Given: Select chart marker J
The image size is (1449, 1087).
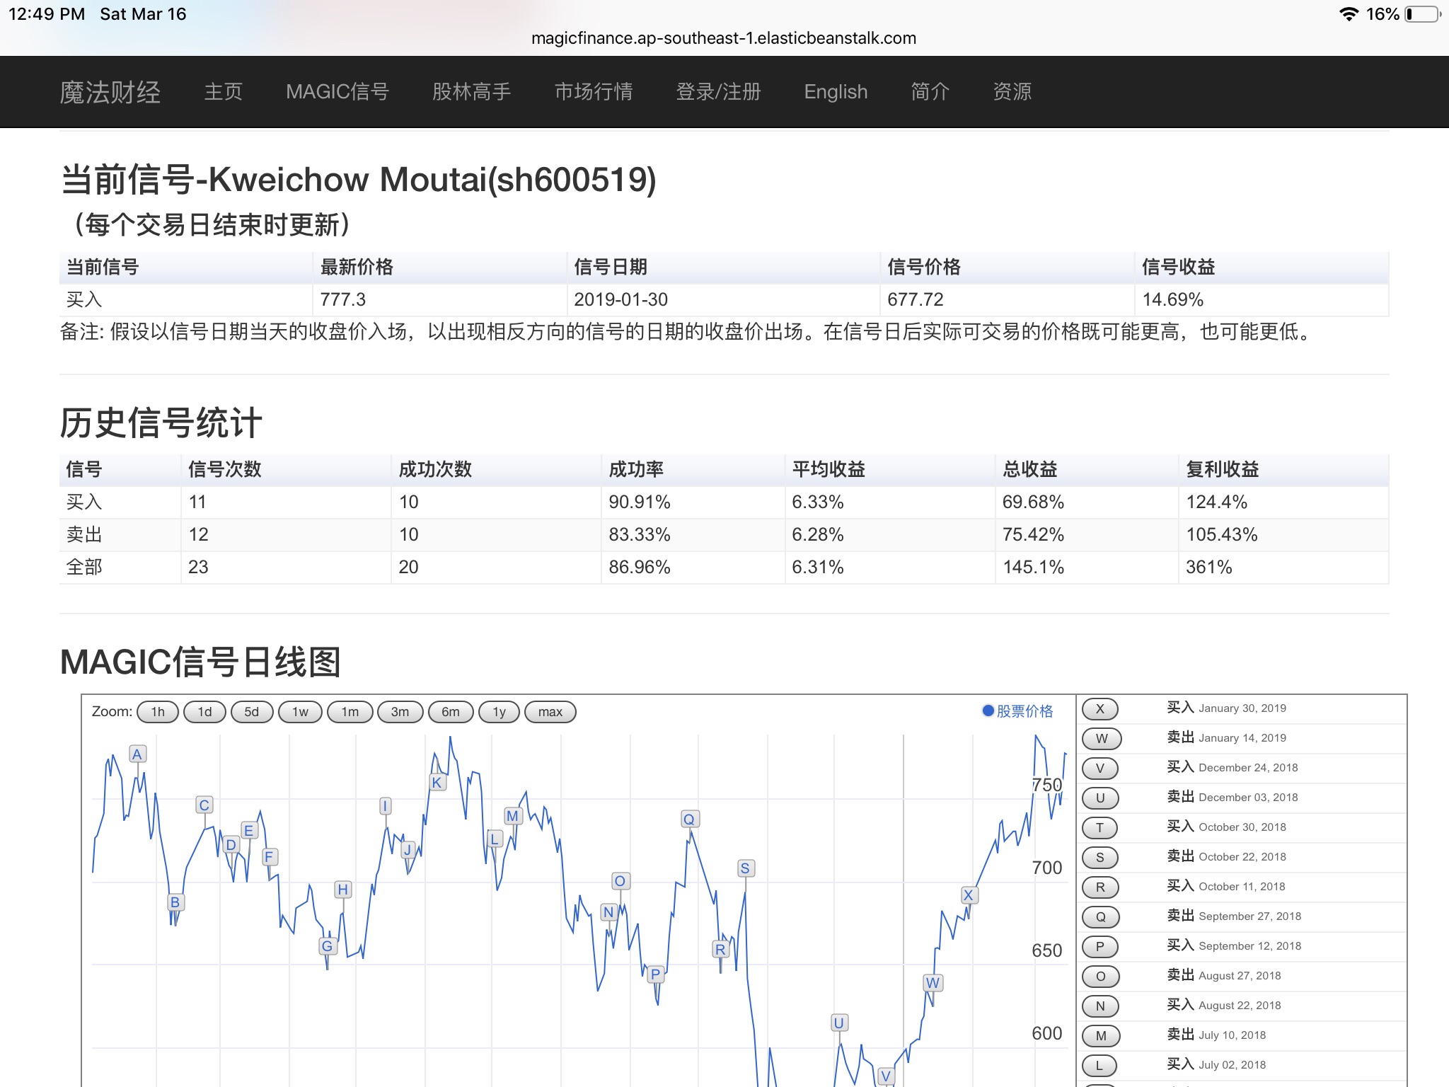Looking at the screenshot, I should click(408, 850).
